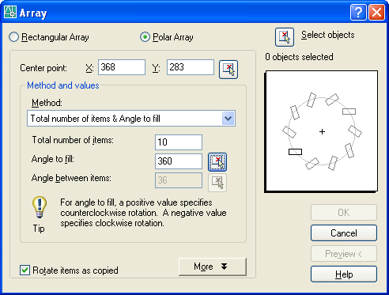
Task: Click the pick center point icon
Action: (228, 70)
